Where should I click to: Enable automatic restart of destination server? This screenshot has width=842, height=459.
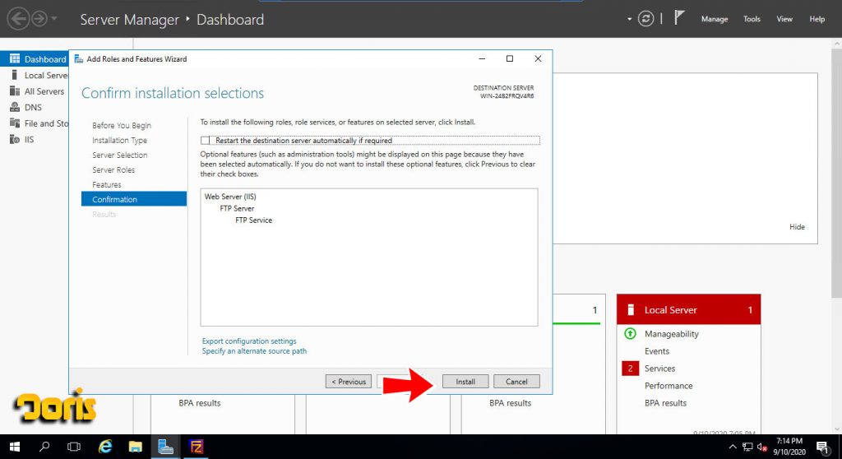pyautogui.click(x=205, y=141)
